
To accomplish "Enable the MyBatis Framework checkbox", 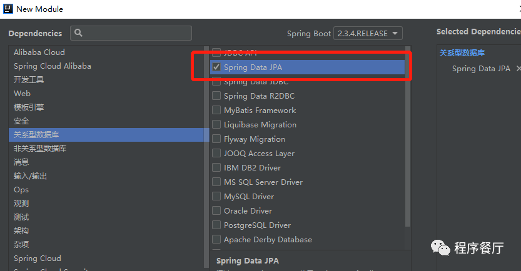I will [216, 110].
